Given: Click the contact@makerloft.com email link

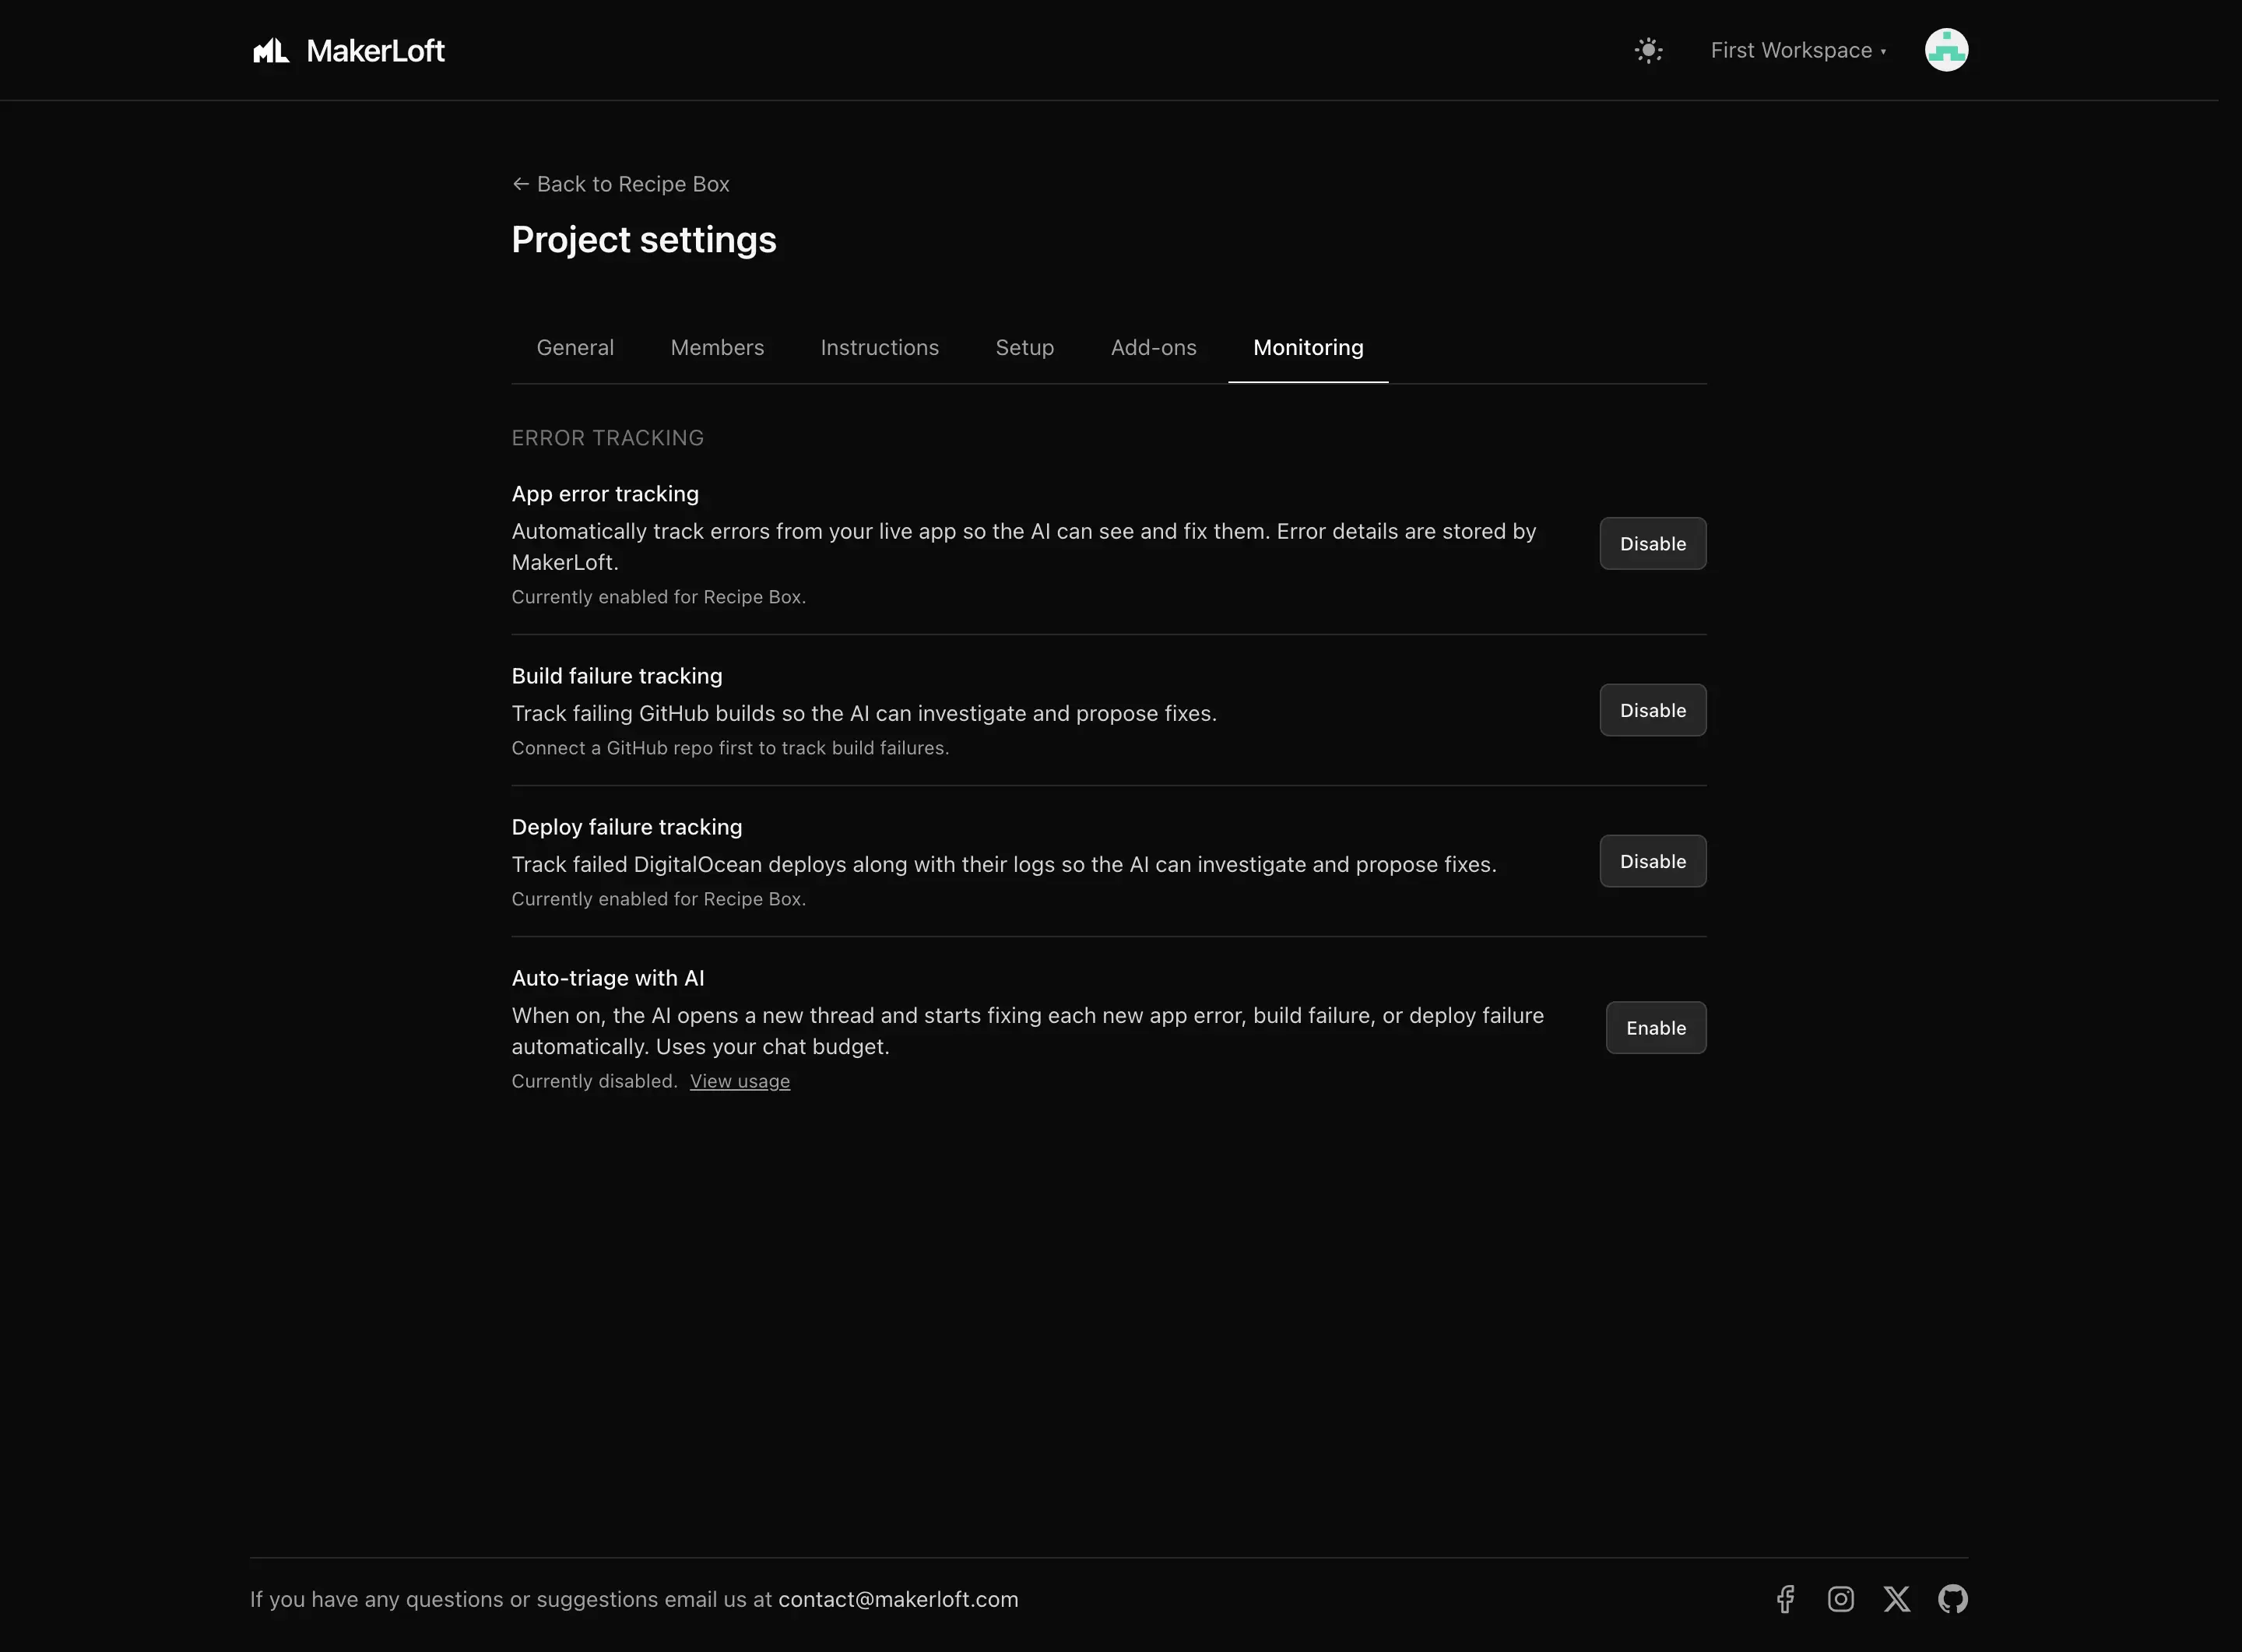Looking at the screenshot, I should point(898,1599).
